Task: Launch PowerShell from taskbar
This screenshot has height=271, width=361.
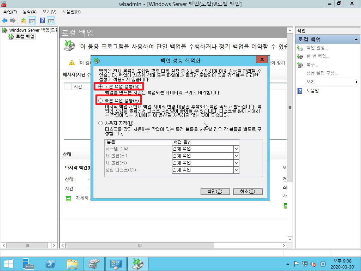Action: tap(50, 264)
